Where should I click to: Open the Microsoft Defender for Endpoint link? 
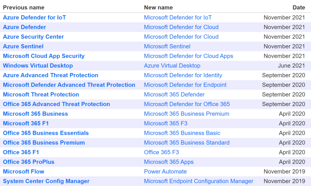click(185, 85)
